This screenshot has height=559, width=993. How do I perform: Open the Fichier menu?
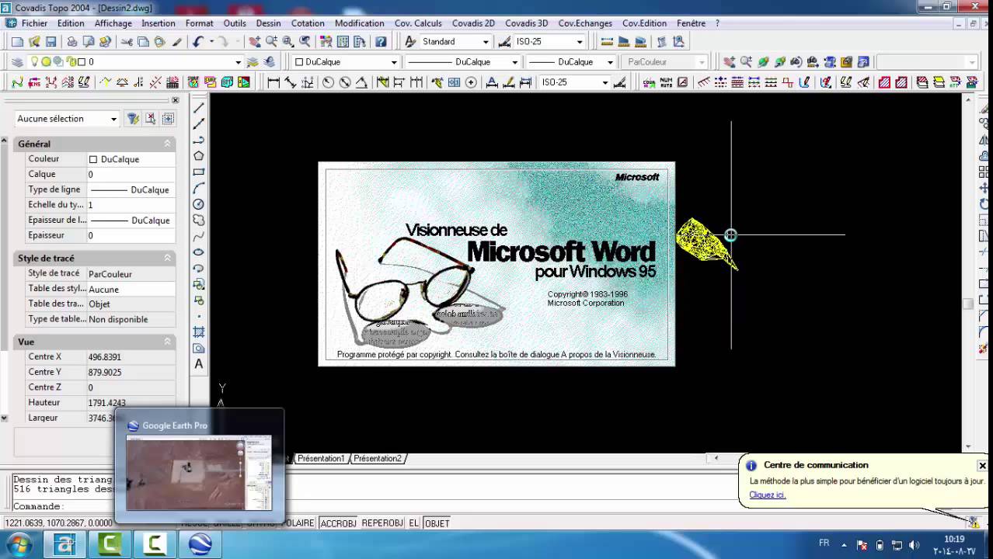pyautogui.click(x=34, y=23)
